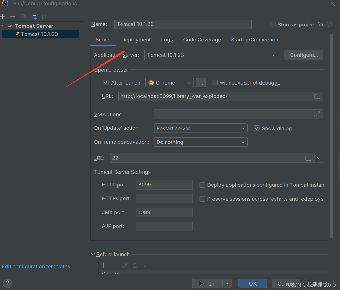Open Edit configuration templates link
340x290 pixels.
pos(38,266)
